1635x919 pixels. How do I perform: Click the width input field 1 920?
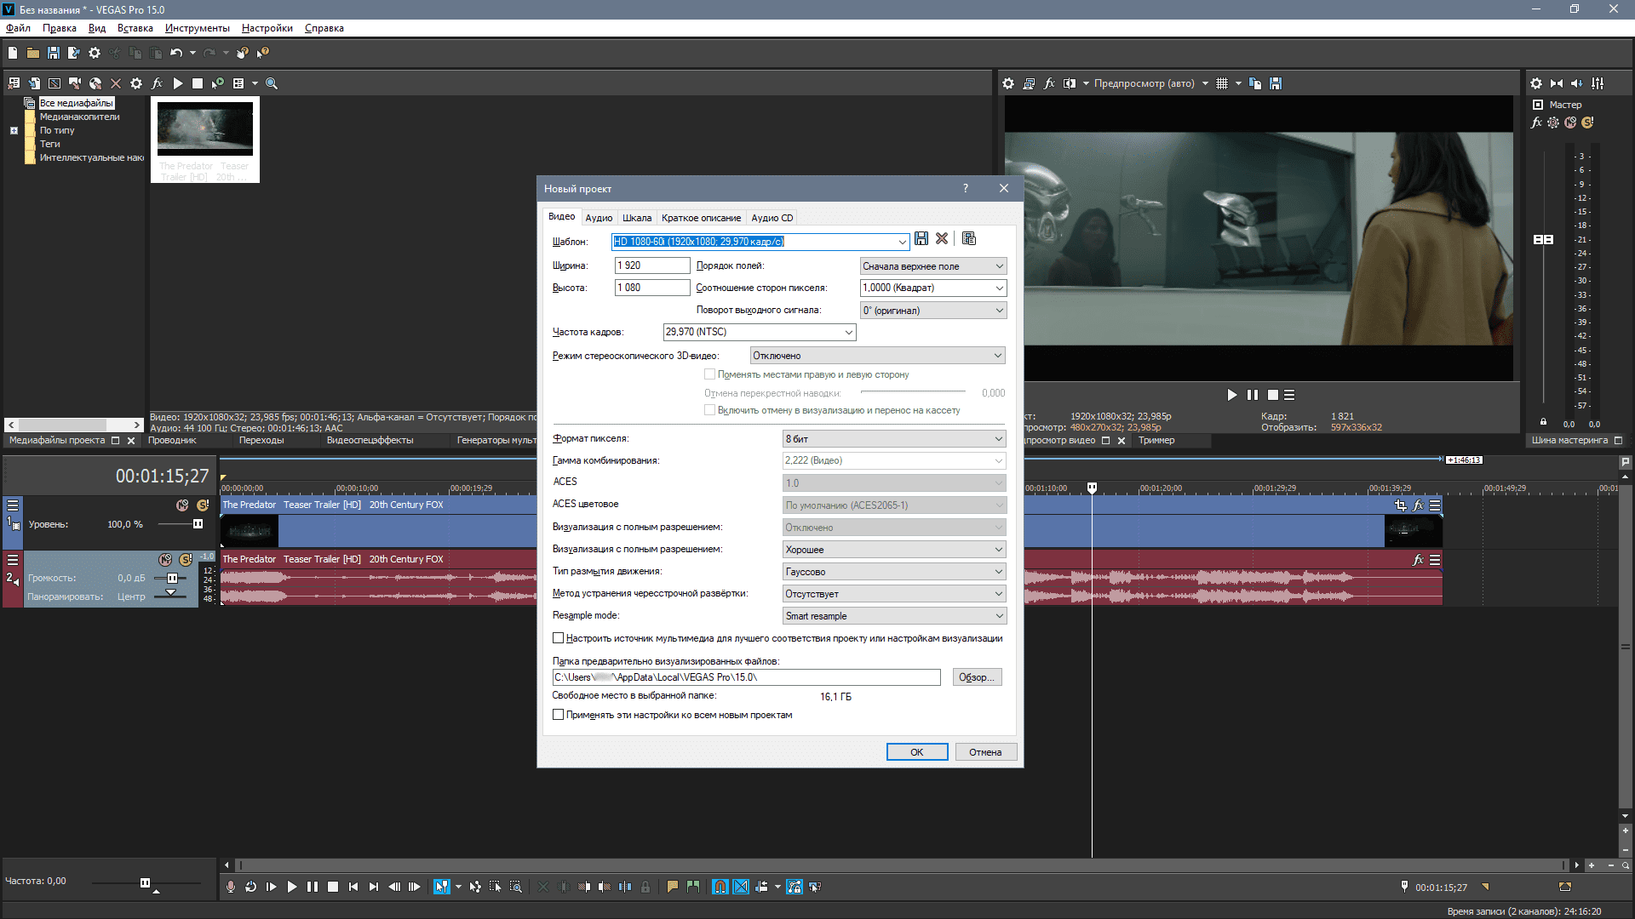[651, 265]
